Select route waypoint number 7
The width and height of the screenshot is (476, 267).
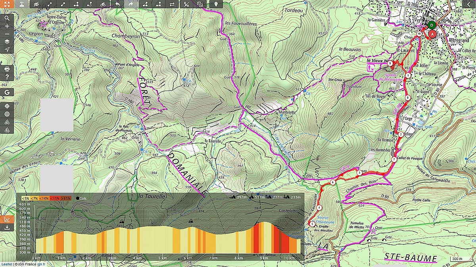point(393,159)
